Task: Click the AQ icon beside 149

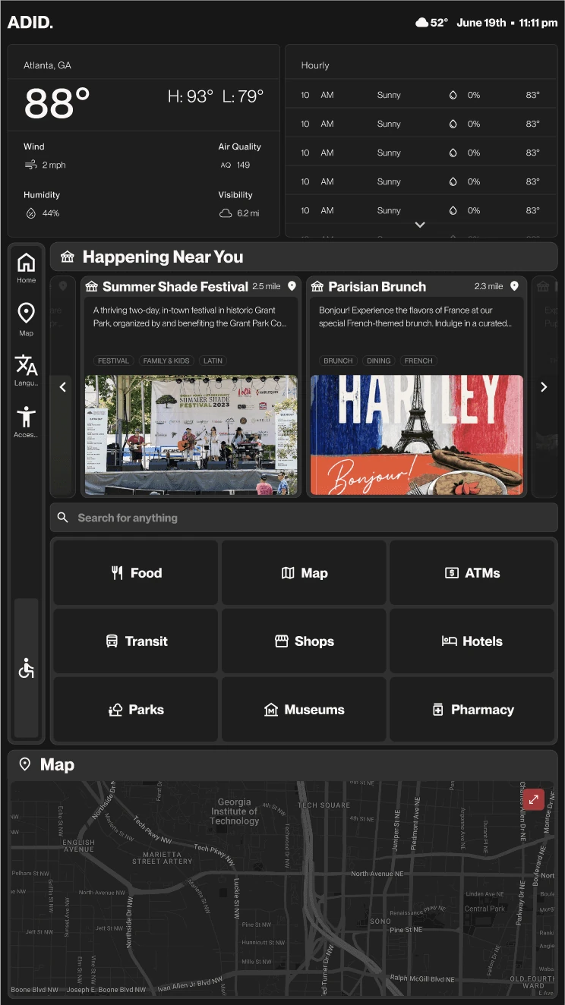Action: (x=226, y=165)
